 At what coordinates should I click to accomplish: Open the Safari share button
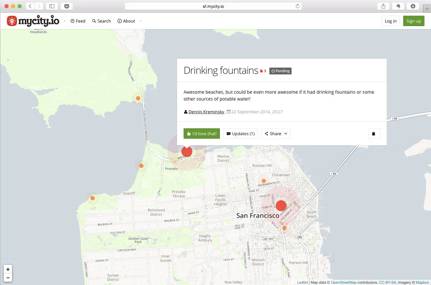coord(384,6)
